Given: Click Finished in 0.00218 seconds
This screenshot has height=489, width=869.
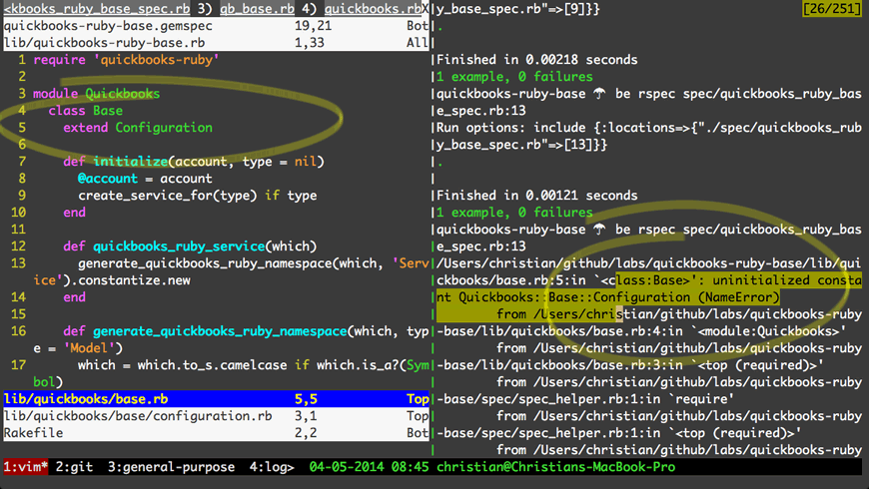Looking at the screenshot, I should (x=537, y=60).
